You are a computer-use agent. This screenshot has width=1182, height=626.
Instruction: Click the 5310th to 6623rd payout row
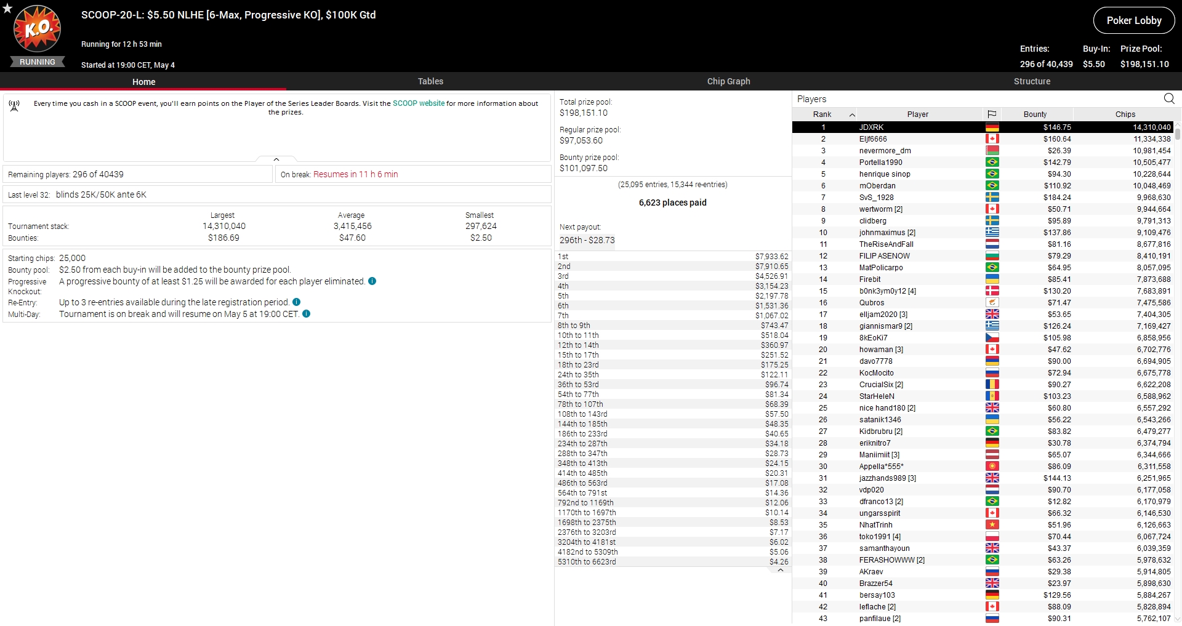coord(673,562)
